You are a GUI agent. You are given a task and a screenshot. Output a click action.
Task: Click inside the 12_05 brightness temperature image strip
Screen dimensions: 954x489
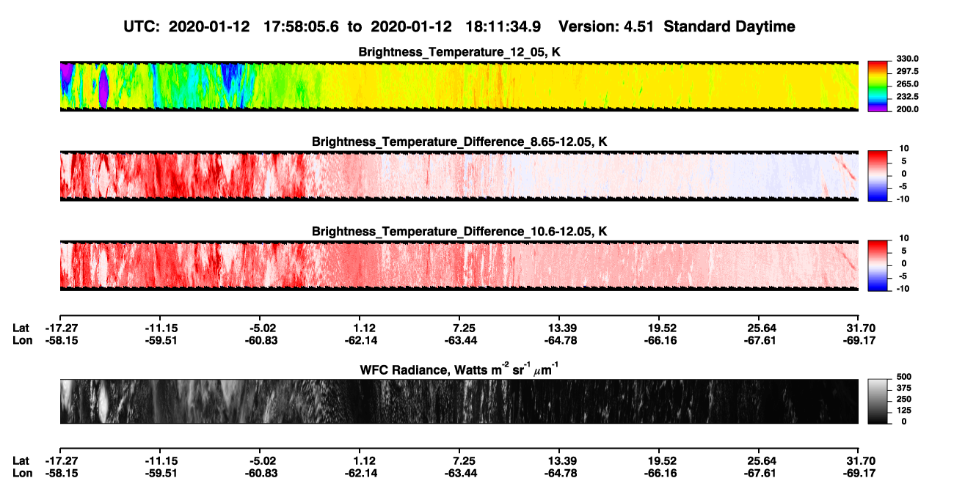click(459, 86)
